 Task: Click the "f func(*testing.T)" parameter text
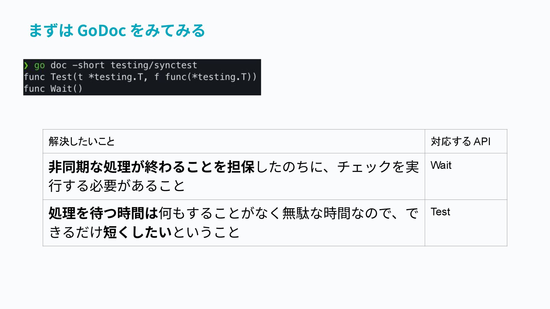coord(205,77)
